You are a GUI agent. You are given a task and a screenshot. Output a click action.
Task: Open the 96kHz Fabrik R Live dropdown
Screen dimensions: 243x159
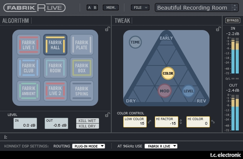tap(161, 146)
